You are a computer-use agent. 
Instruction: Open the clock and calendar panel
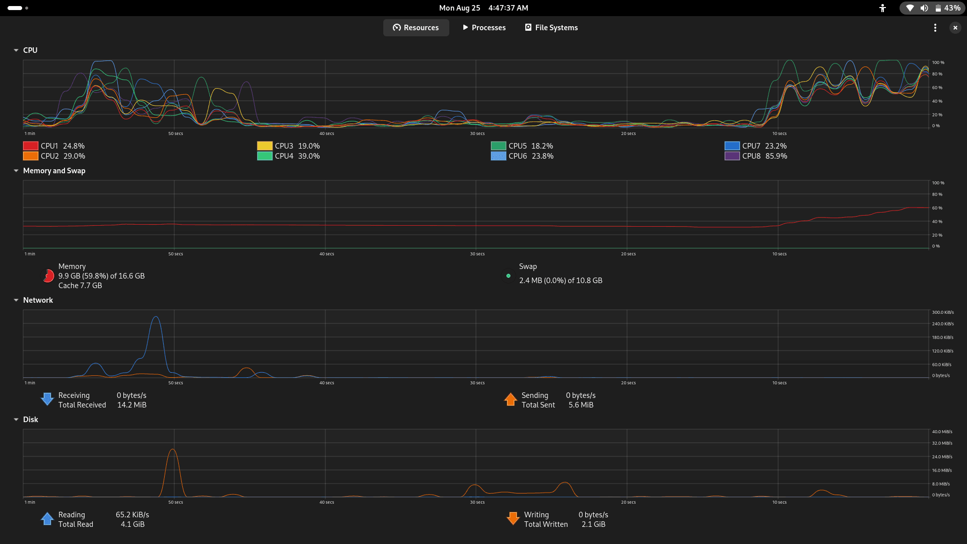click(x=483, y=8)
